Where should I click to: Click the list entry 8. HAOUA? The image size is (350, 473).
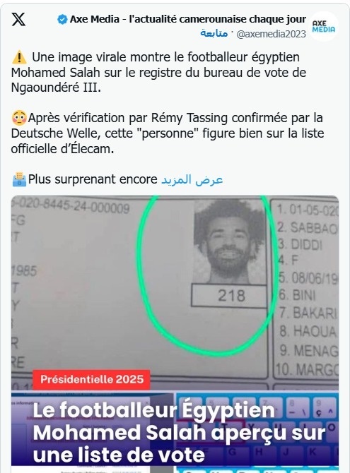point(308,331)
